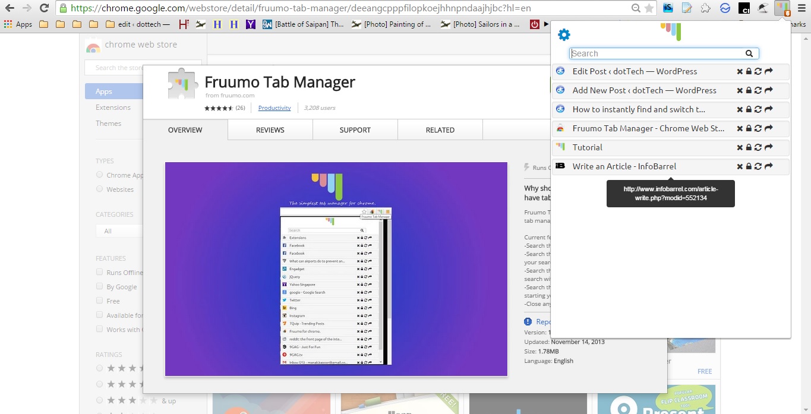The height and width of the screenshot is (414, 811).
Task: Go to the Tutorial tab using arrow icon
Action: point(768,148)
